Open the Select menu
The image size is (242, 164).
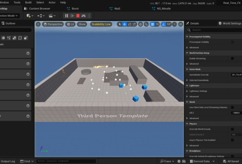[x=40, y=2]
